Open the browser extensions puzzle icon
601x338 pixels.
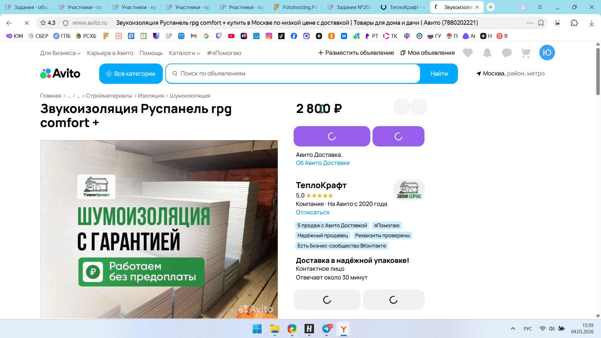[574, 23]
